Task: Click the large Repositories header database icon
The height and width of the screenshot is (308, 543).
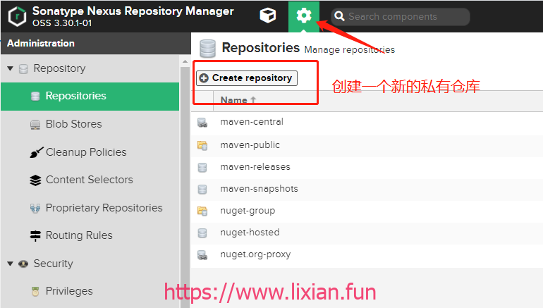Action: pyautogui.click(x=208, y=49)
